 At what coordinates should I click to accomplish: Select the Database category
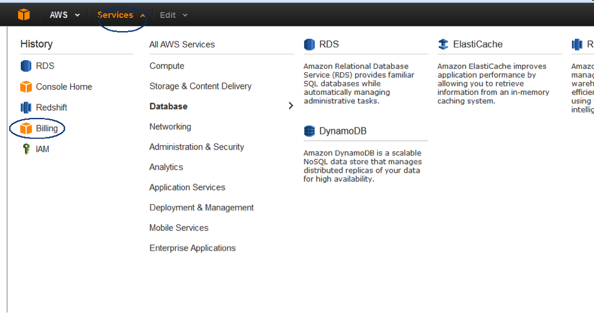coord(168,106)
